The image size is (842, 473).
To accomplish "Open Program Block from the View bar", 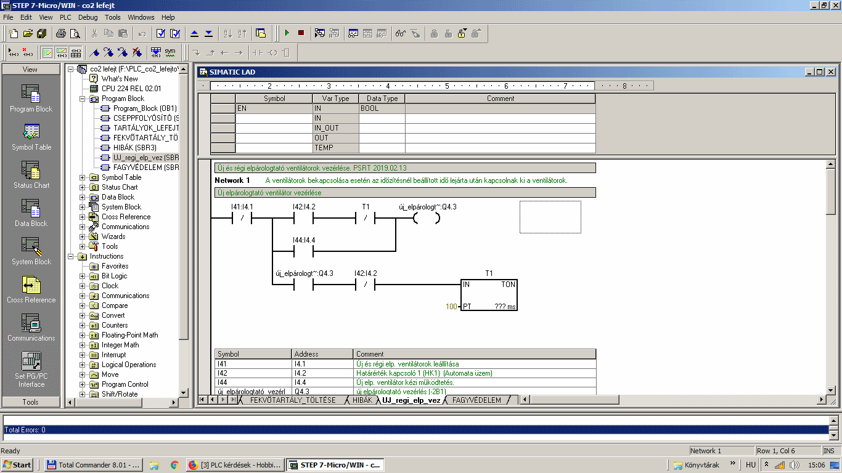I will pos(31,99).
